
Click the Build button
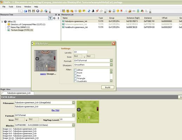108,87
